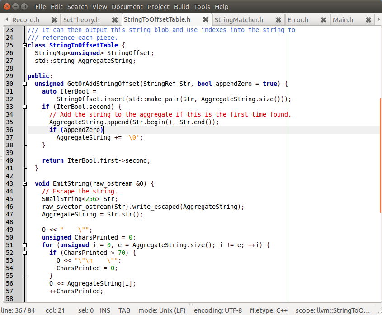Click the col: 21 status entry
Viewport: 382px width, 315px height.
55,310
